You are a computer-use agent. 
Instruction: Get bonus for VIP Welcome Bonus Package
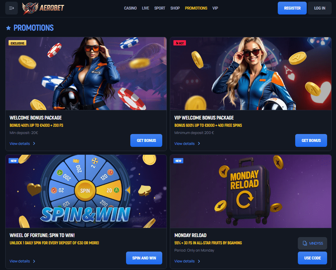pos(311,141)
